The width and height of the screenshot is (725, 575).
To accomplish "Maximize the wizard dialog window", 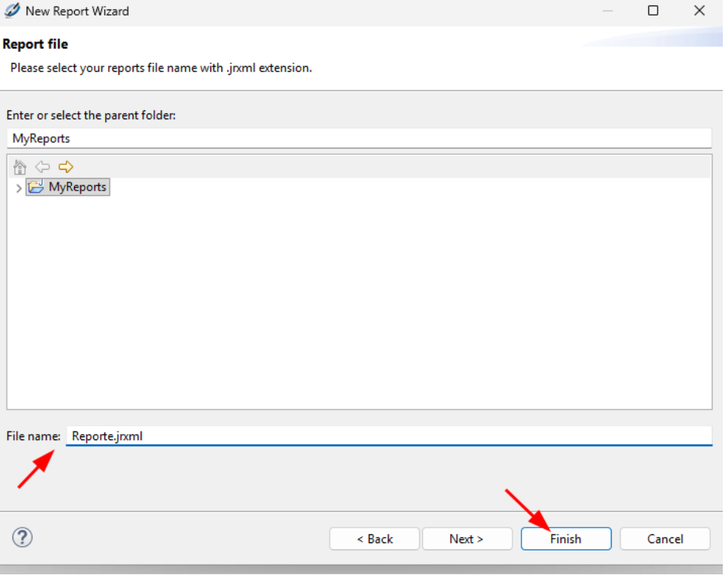I will 653,11.
